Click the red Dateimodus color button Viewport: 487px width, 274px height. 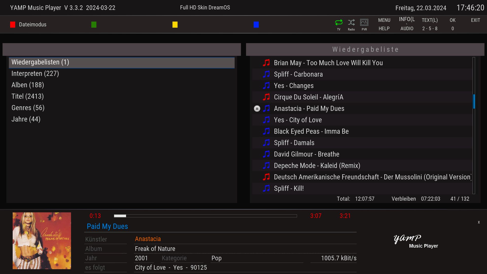point(13,25)
